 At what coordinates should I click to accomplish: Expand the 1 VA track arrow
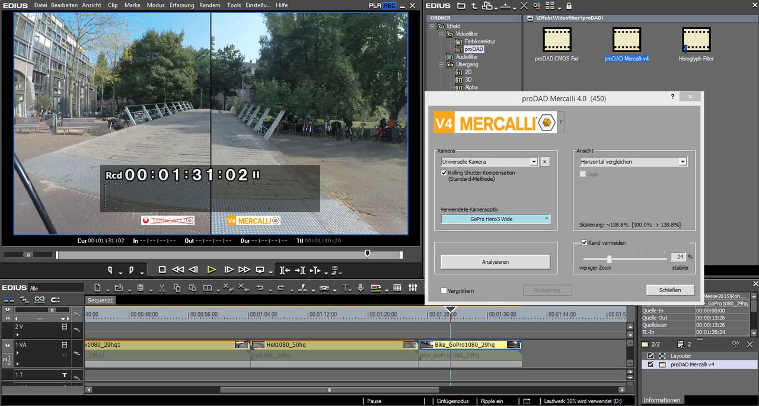click(17, 352)
